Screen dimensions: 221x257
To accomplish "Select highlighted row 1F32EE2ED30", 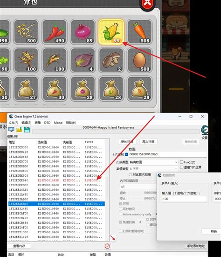I will pyautogui.click(x=56, y=204).
